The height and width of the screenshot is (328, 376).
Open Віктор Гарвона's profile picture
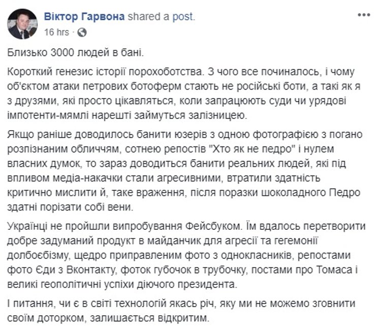(23, 24)
